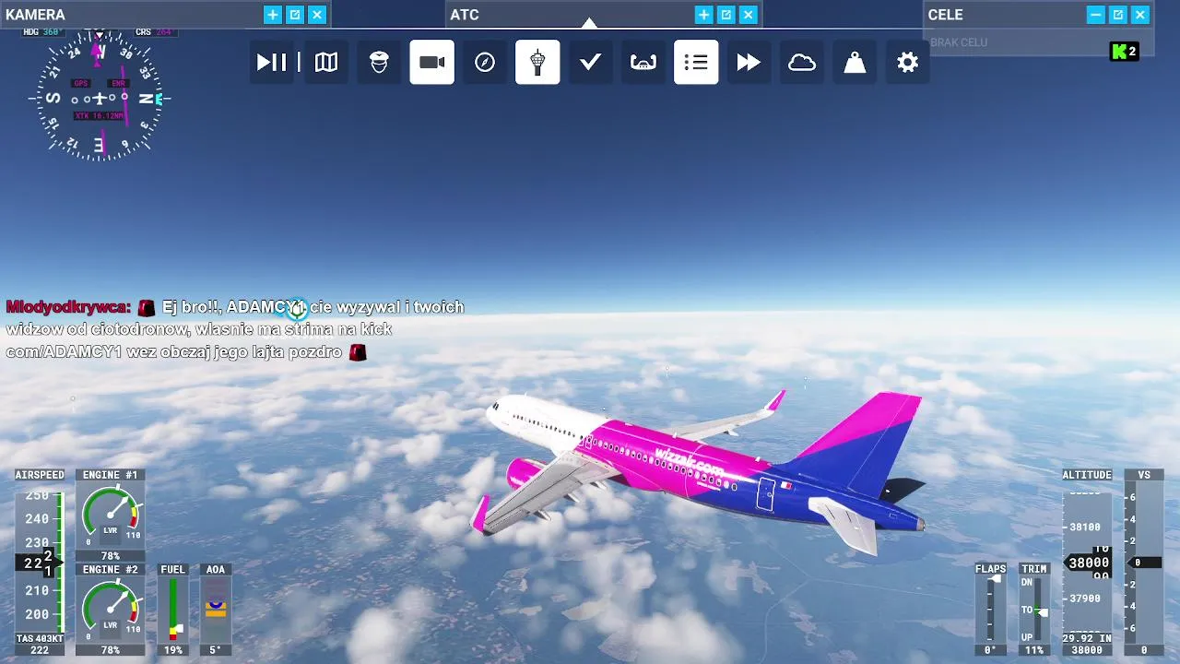
Task: Open the Weather cloud icon
Action: (802, 62)
